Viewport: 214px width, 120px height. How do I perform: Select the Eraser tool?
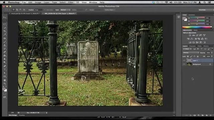click(5, 52)
